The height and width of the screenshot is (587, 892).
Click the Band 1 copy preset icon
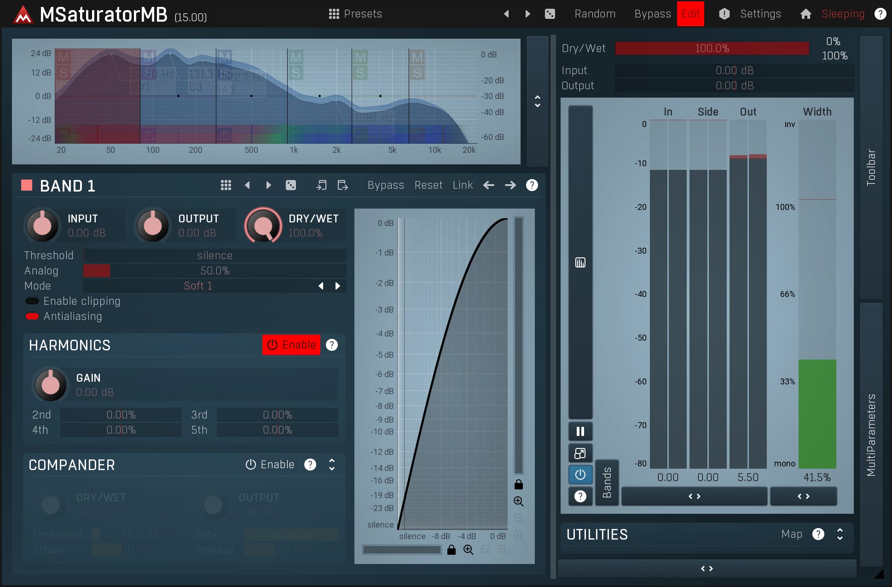tap(321, 185)
